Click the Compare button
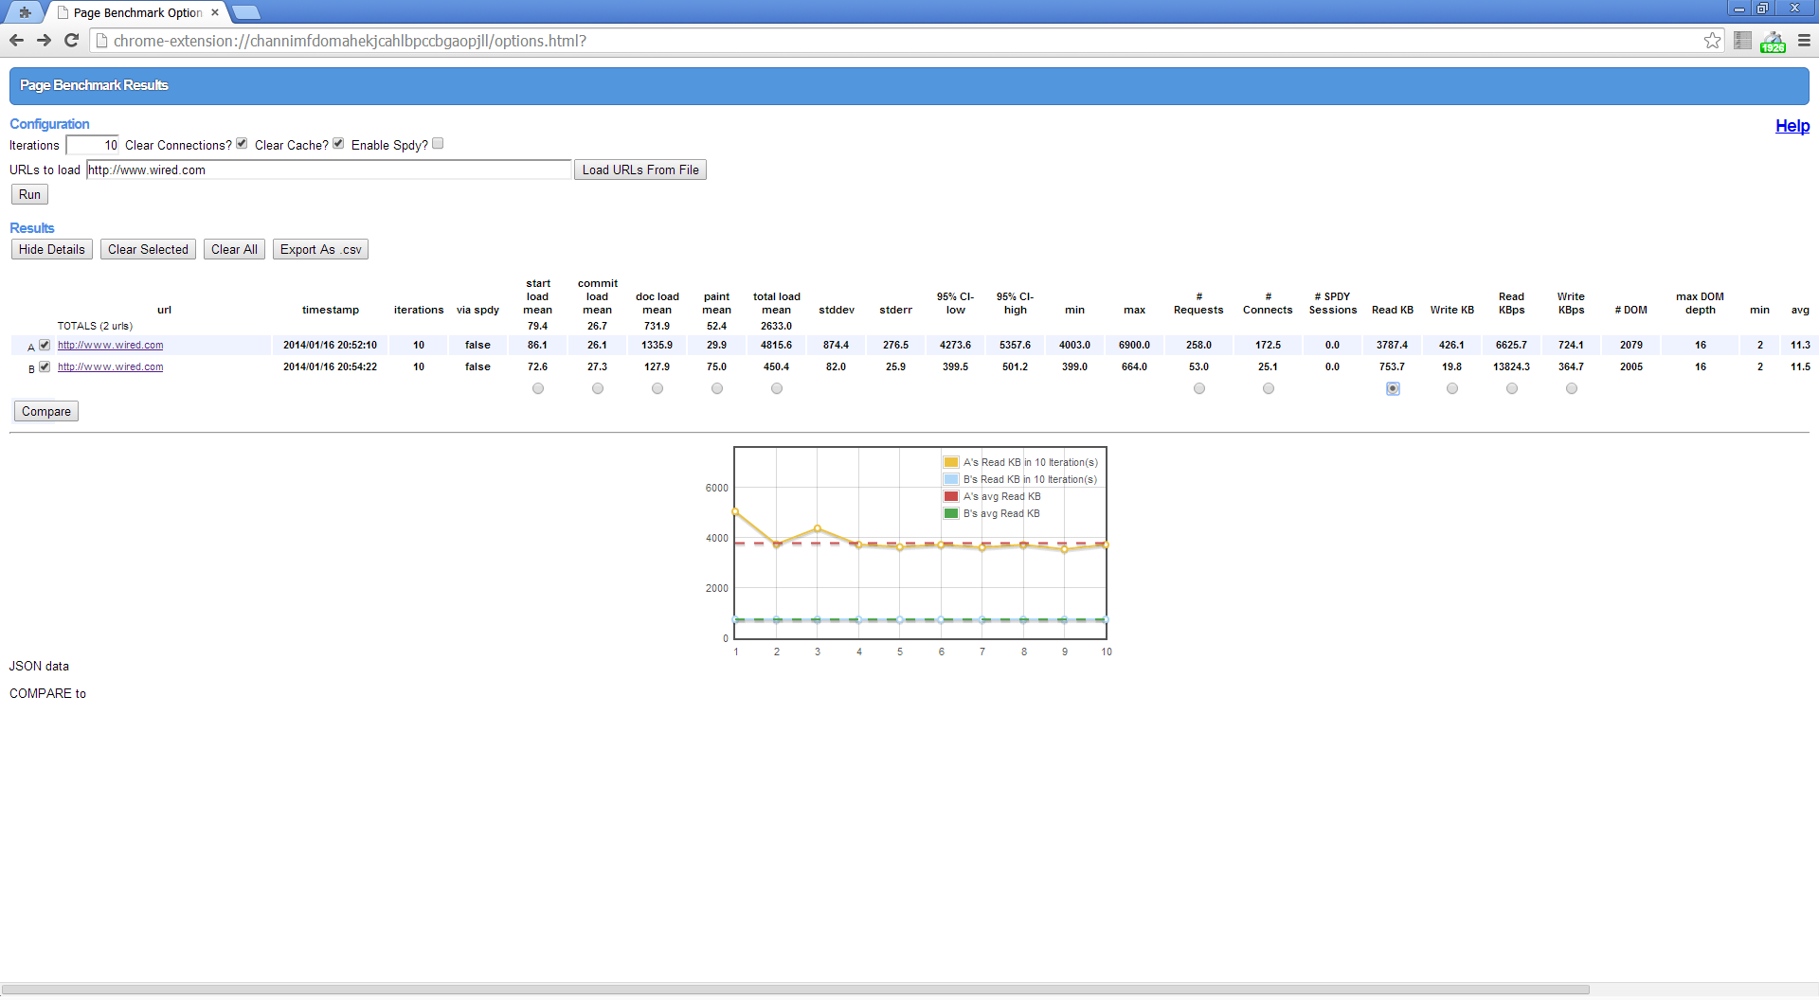The width and height of the screenshot is (1819, 1000). point(46,411)
